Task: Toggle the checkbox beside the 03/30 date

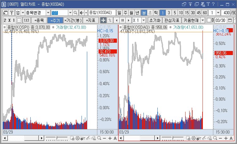Action: (209, 20)
